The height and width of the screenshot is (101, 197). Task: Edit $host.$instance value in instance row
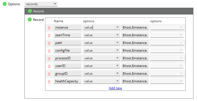coord(135,27)
